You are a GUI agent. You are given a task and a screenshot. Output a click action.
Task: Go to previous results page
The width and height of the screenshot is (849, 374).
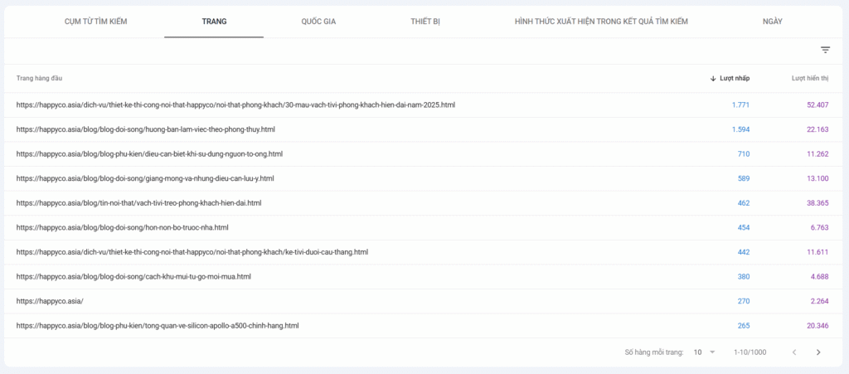tap(793, 352)
